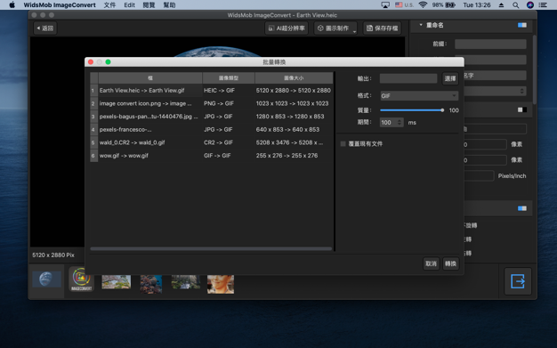
Task: Open Spotlight search in the menu bar
Action: point(515,5)
